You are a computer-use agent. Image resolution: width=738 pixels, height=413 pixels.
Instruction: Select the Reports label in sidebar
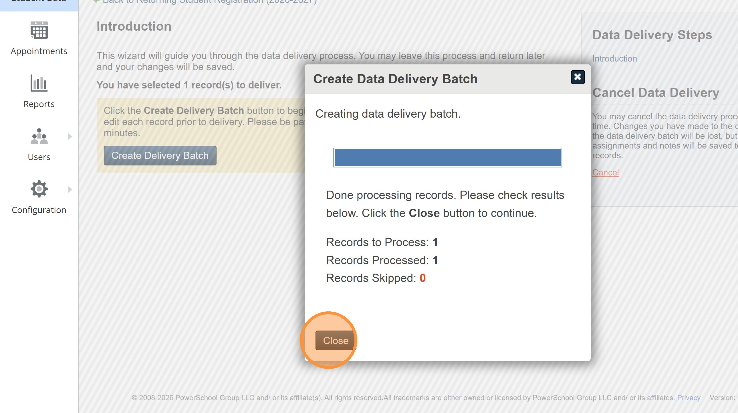click(x=39, y=104)
